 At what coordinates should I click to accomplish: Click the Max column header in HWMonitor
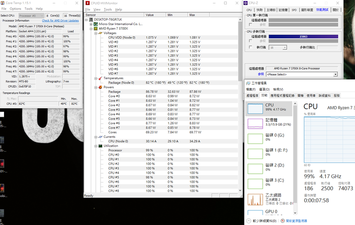pyautogui.click(x=199, y=15)
